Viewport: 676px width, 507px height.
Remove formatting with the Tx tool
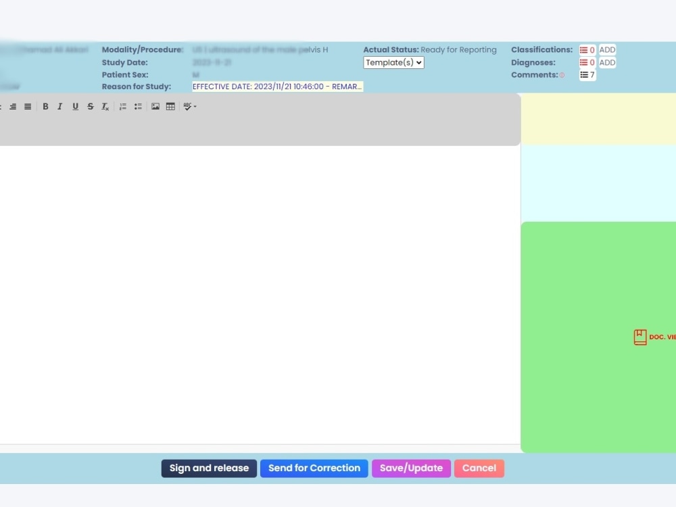105,106
